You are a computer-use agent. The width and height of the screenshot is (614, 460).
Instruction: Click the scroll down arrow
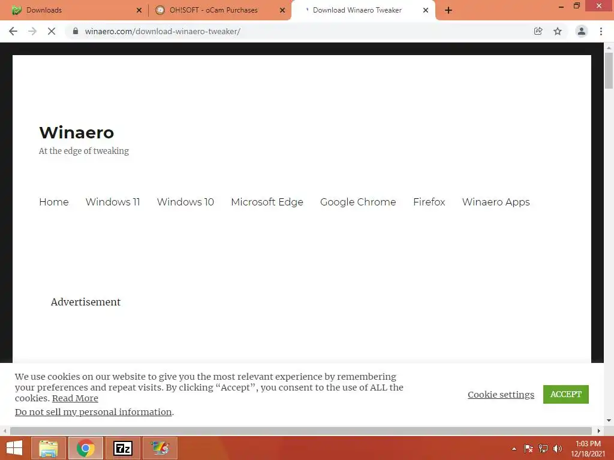(x=609, y=420)
